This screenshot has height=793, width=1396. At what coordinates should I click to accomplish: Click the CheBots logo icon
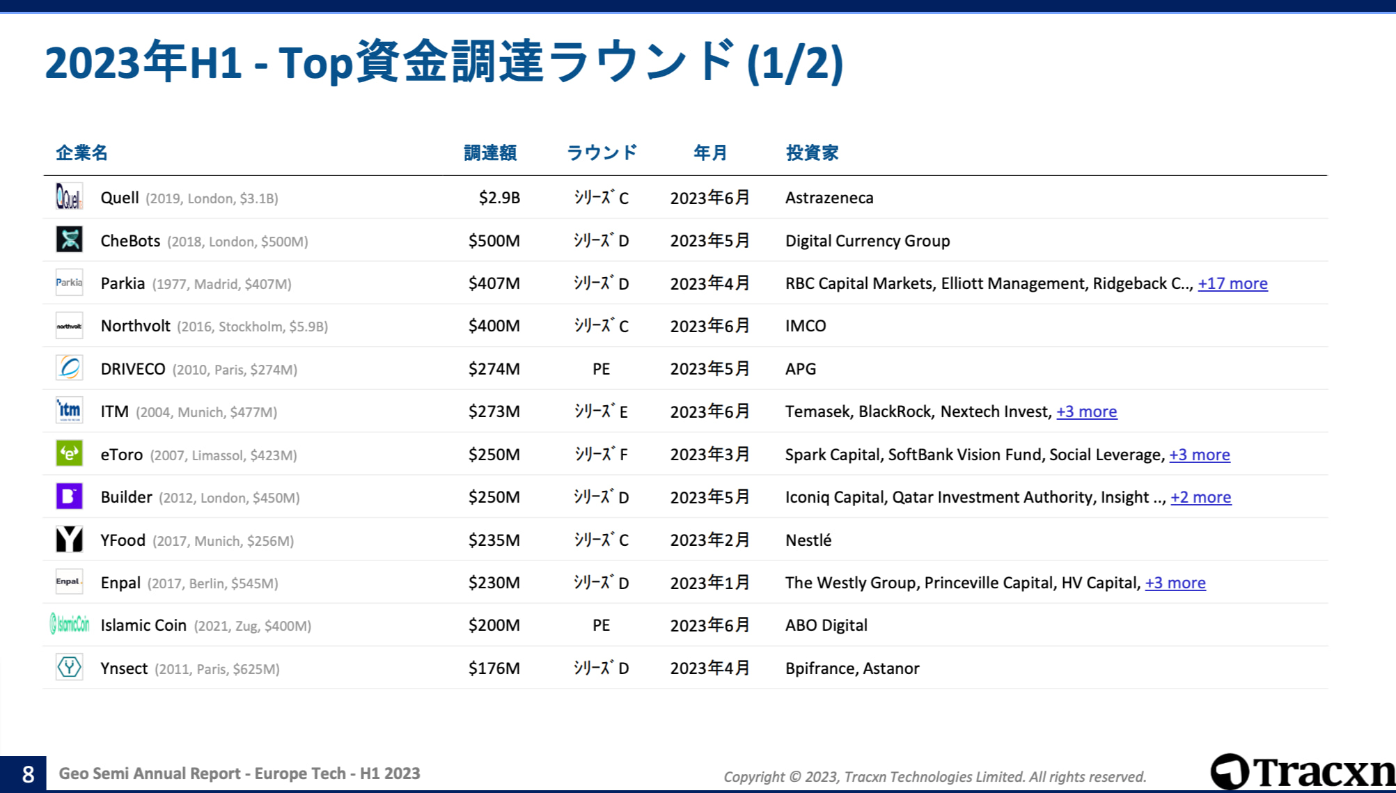[69, 240]
